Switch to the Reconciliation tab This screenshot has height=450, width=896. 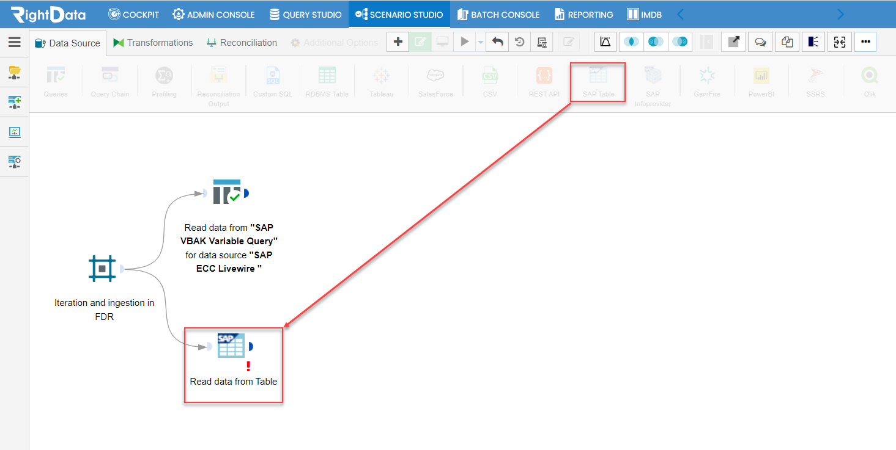tap(242, 43)
